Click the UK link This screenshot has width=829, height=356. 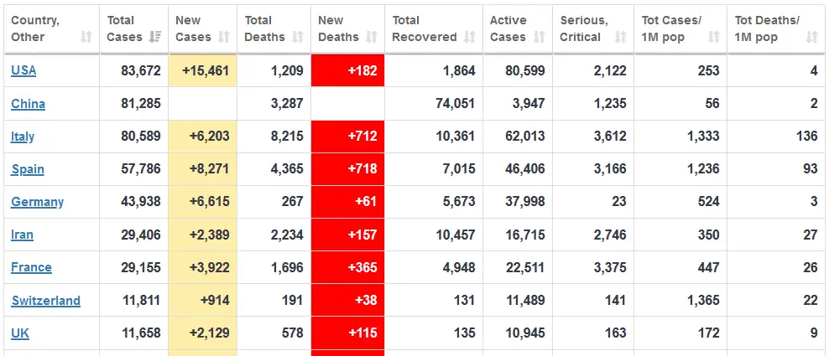click(x=20, y=333)
